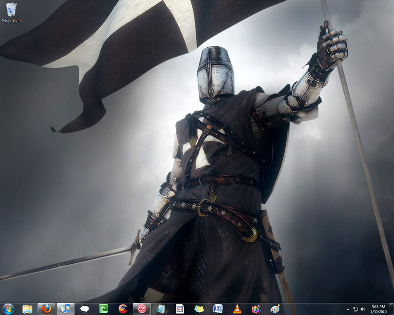Switch to the iTunes taskbar window
The image size is (394, 315).
coord(66,309)
